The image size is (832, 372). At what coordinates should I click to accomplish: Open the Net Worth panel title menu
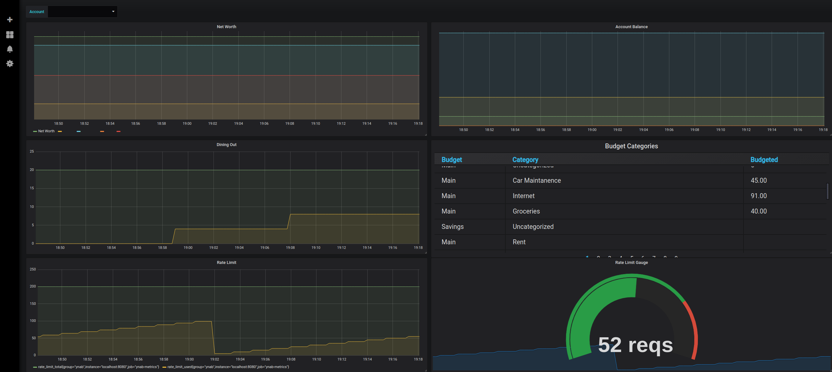tap(226, 27)
